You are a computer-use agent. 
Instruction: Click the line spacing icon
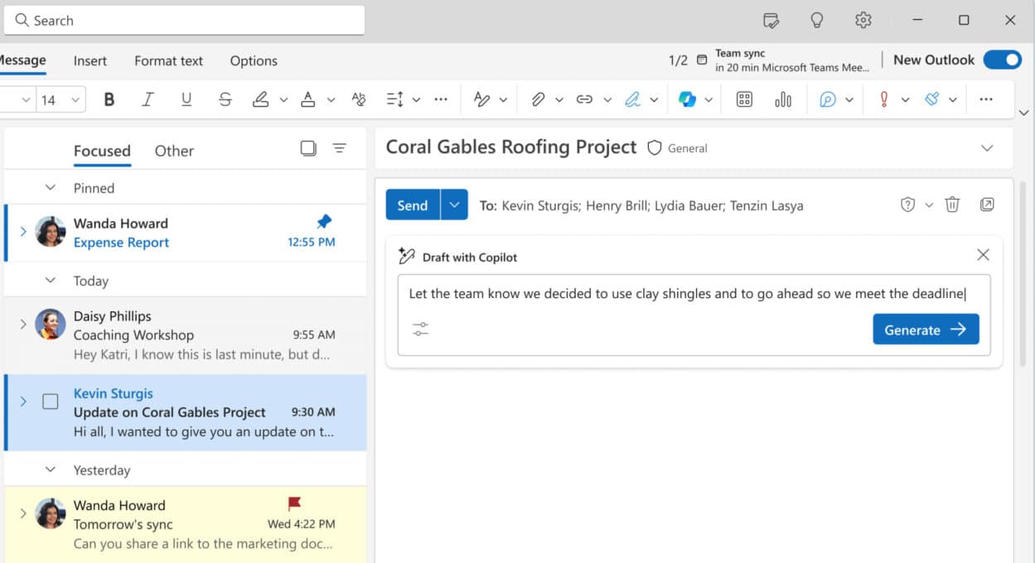394,99
